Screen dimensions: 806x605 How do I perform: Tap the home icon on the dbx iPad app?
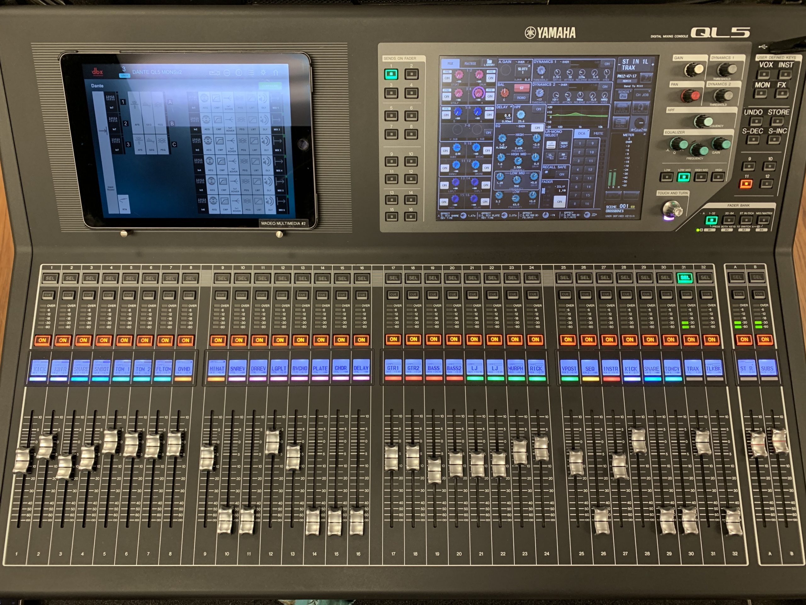(x=275, y=72)
